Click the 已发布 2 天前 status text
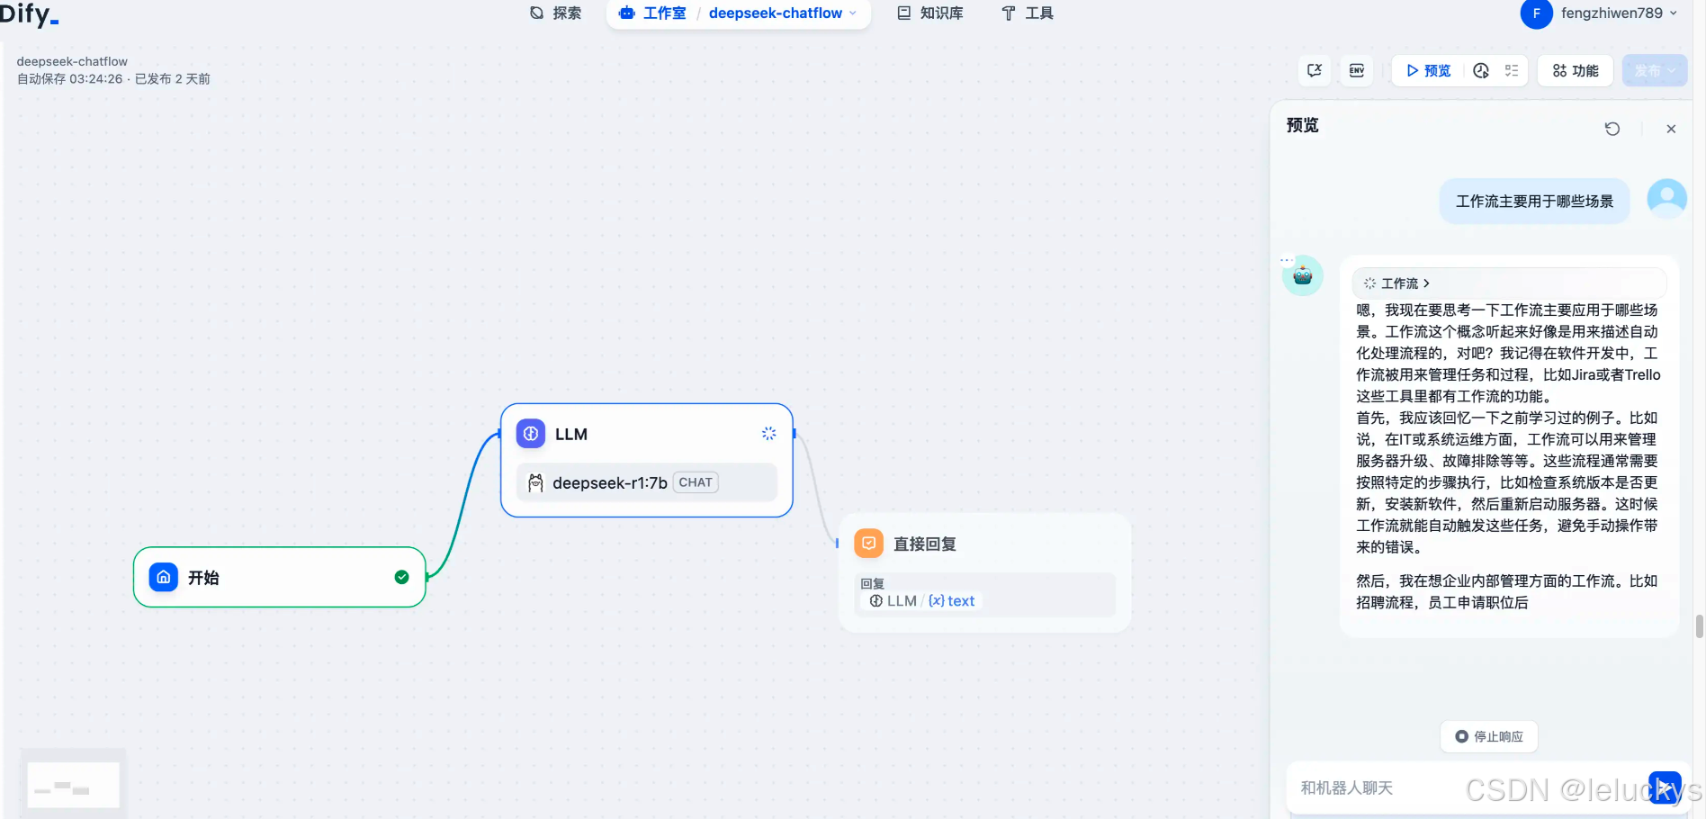Viewport: 1706px width, 819px height. tap(173, 79)
